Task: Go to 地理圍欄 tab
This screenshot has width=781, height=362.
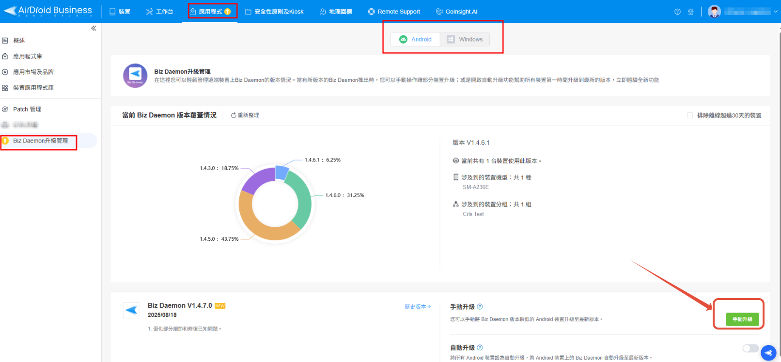Action: click(336, 12)
